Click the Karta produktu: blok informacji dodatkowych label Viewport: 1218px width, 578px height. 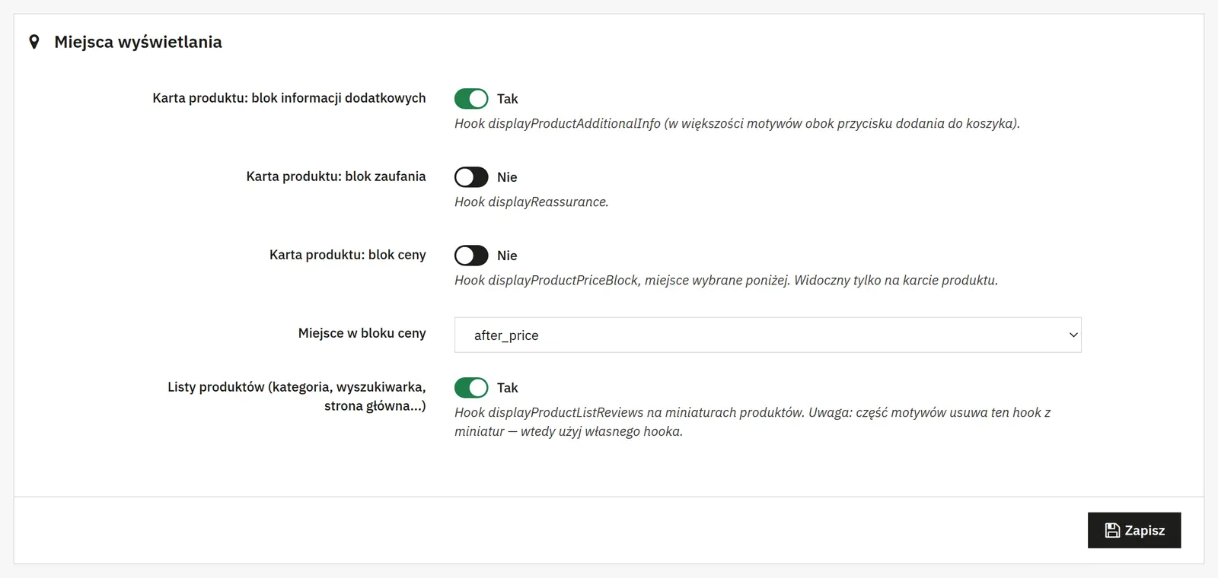tap(289, 98)
